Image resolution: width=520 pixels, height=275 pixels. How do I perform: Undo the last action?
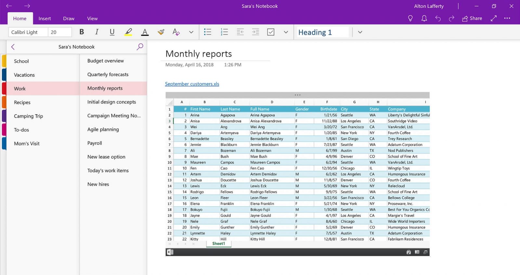click(x=438, y=19)
